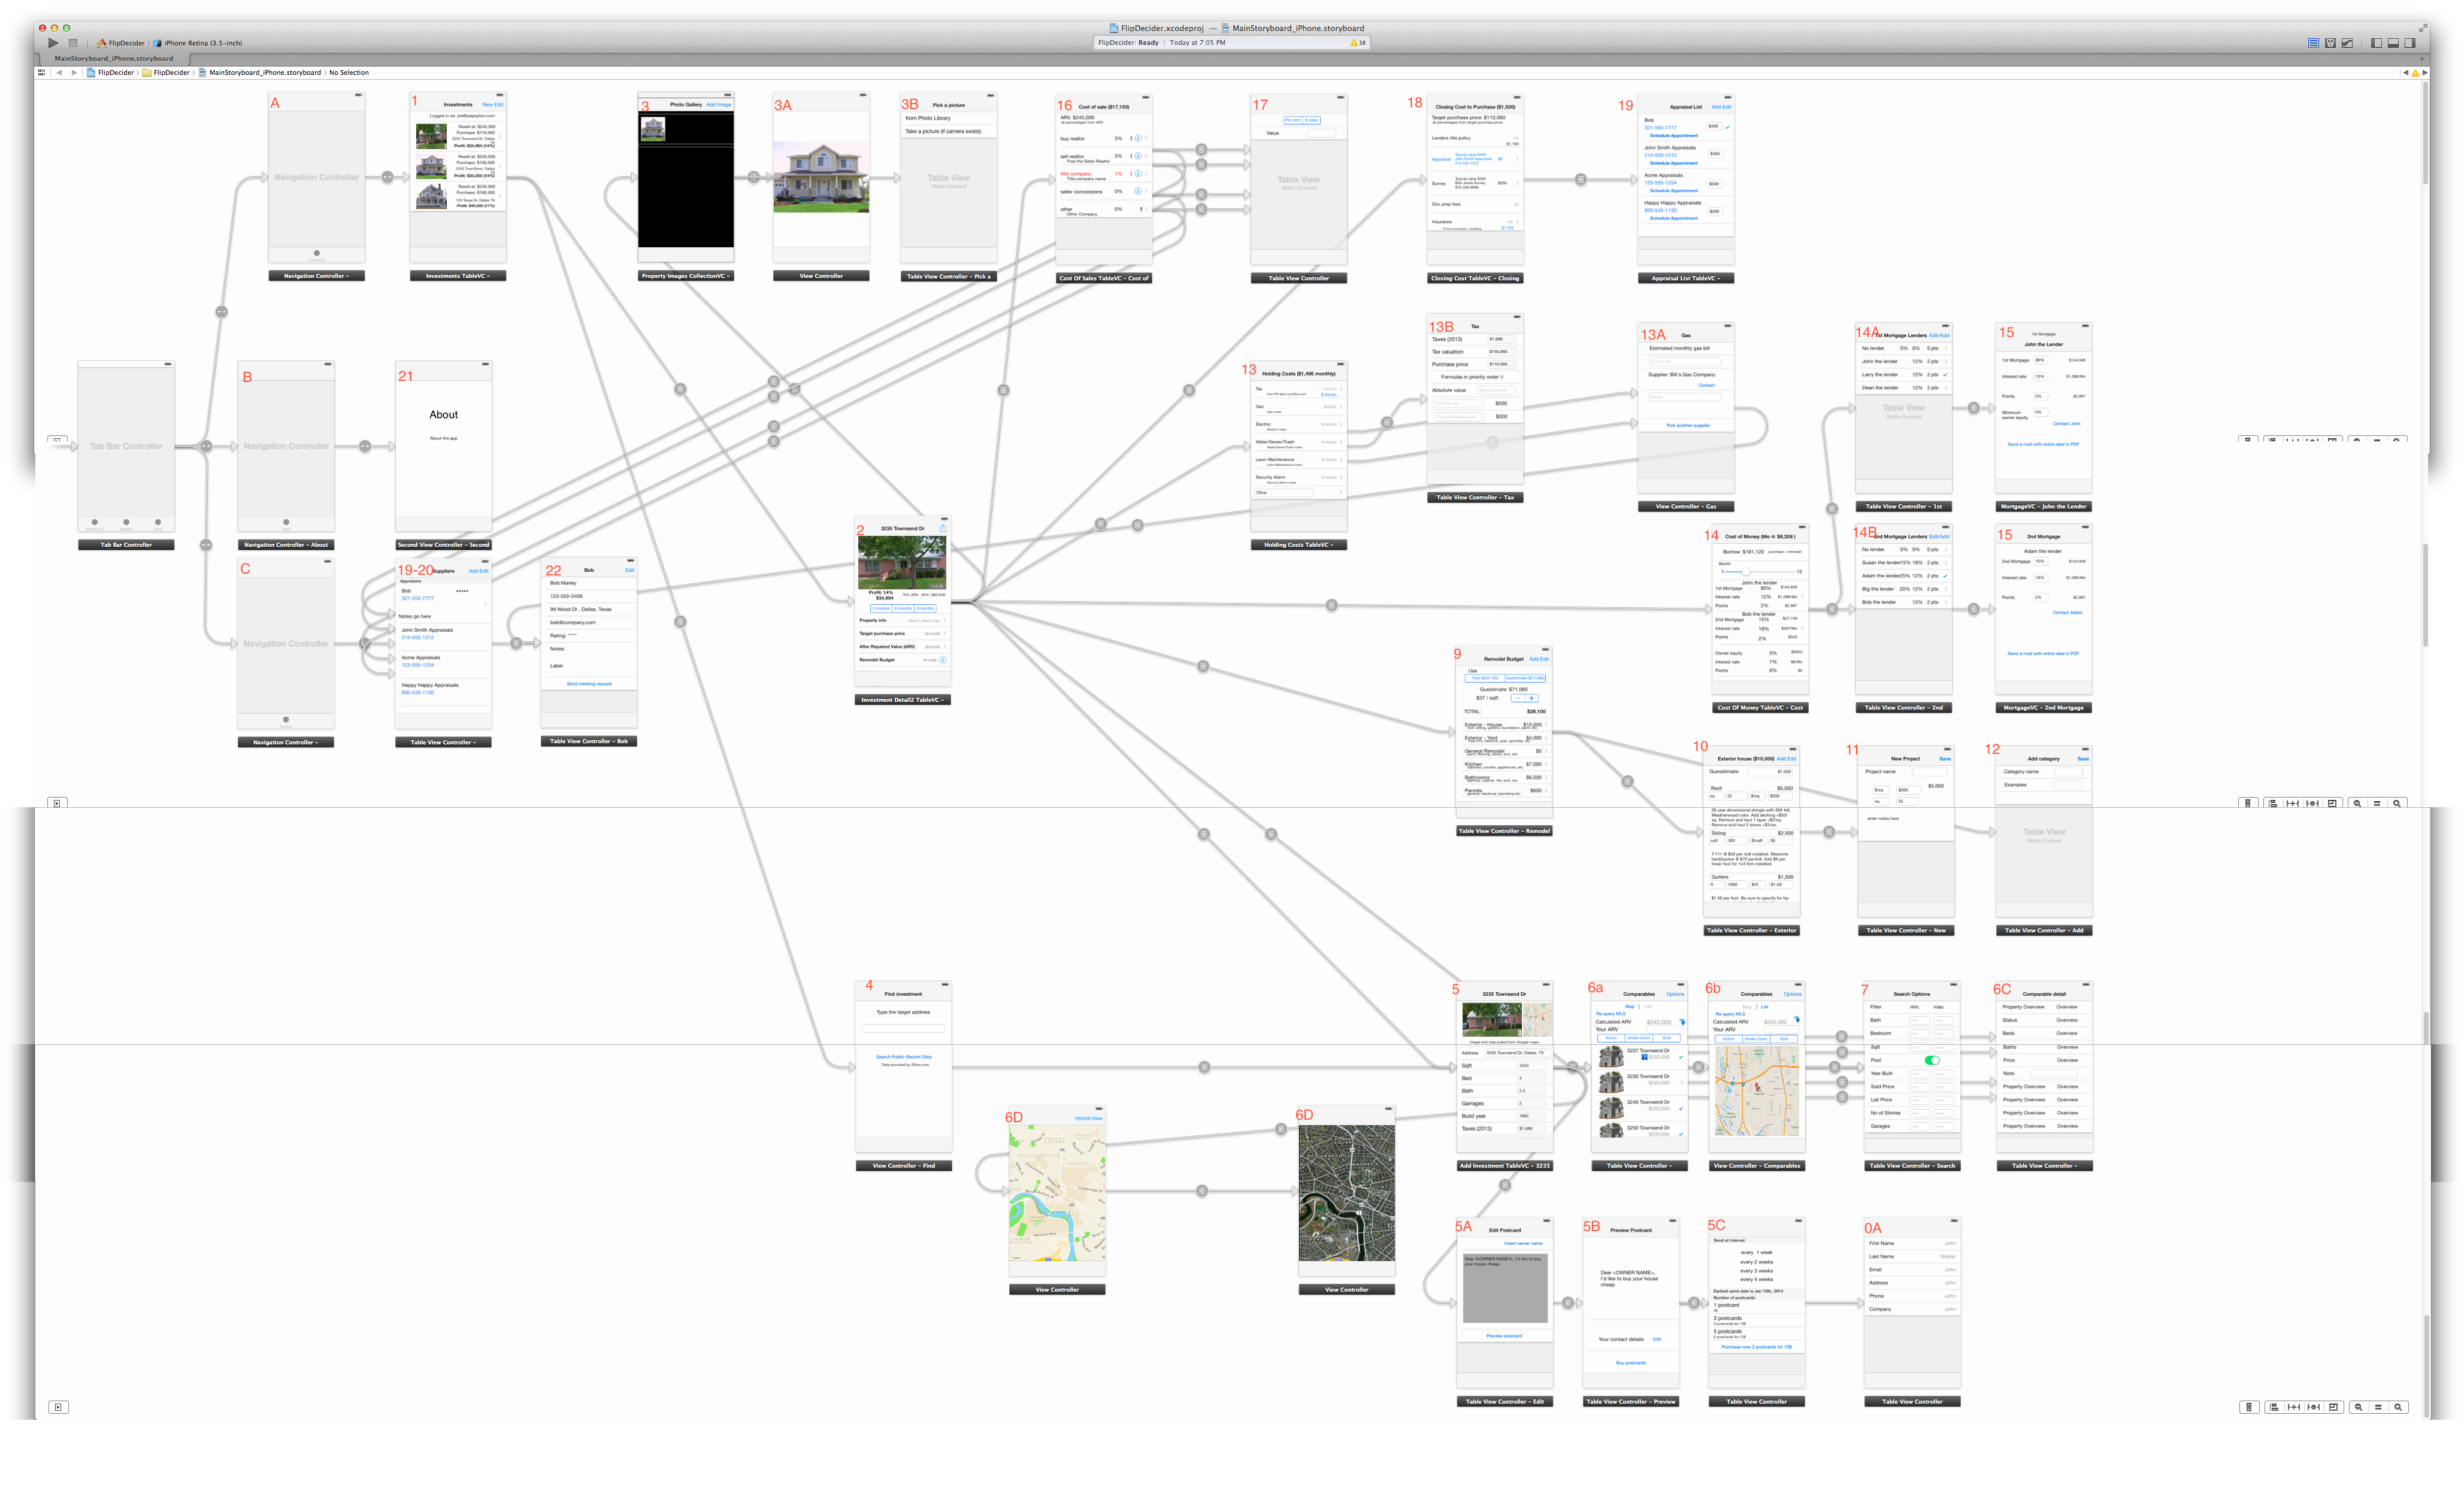
Task: Open the Assistant editor (tuxedo icon)
Action: [x=2330, y=43]
